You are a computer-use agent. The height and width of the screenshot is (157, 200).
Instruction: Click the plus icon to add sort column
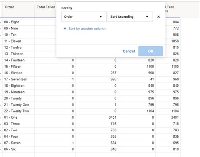[65, 29]
